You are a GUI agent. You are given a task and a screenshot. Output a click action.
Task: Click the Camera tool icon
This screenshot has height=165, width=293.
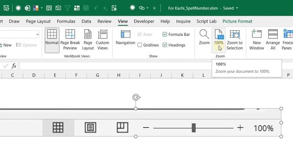[58, 8]
